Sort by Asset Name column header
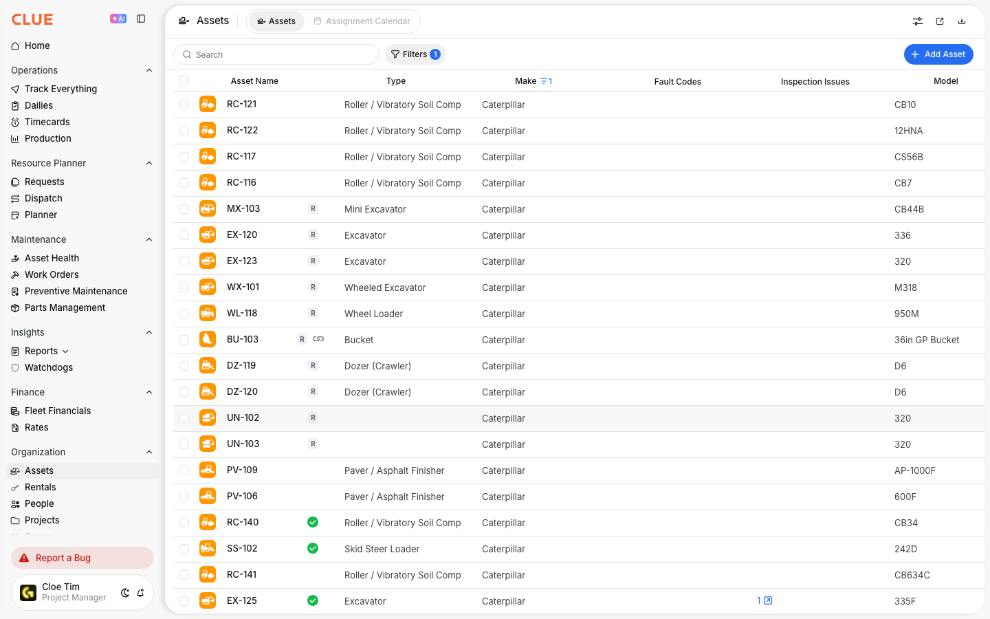The width and height of the screenshot is (990, 619). [x=254, y=81]
